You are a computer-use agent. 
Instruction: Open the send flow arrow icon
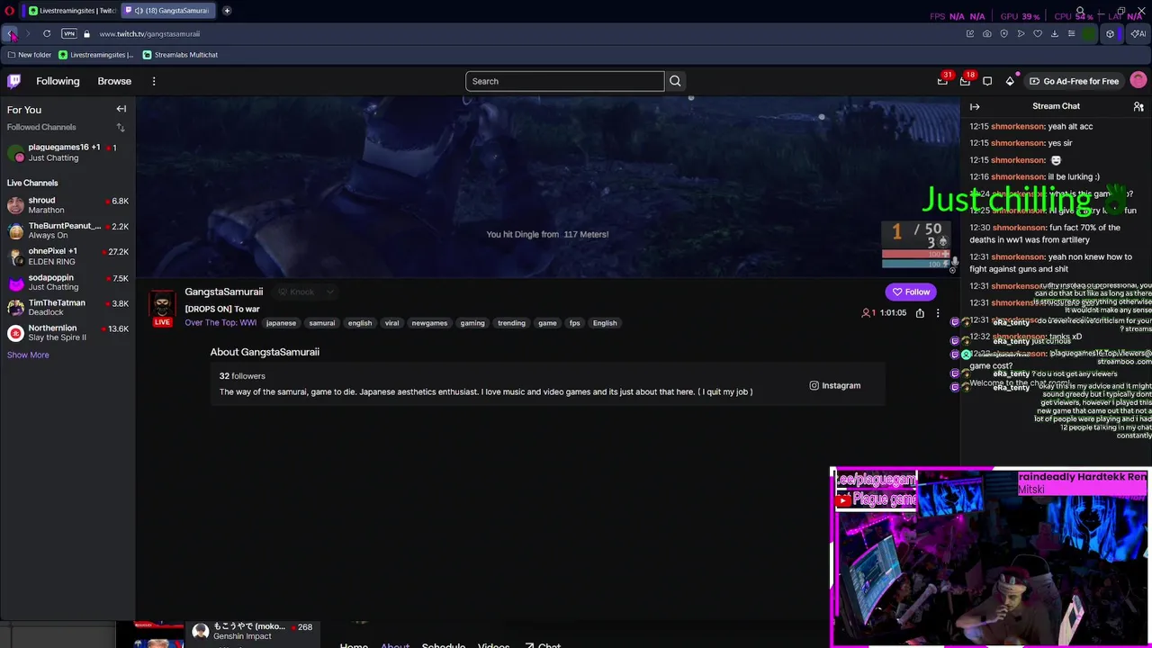[x=1021, y=33]
